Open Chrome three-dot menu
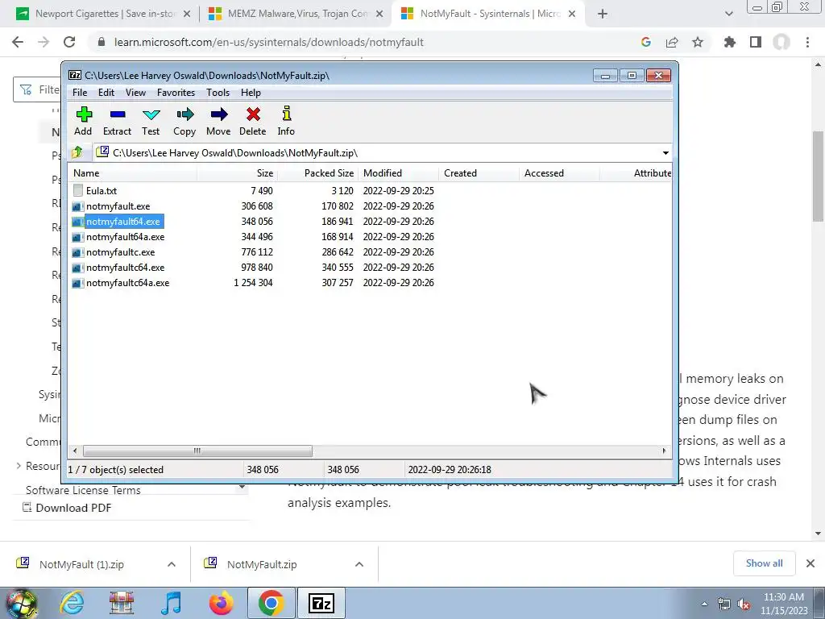The width and height of the screenshot is (825, 619). point(807,42)
